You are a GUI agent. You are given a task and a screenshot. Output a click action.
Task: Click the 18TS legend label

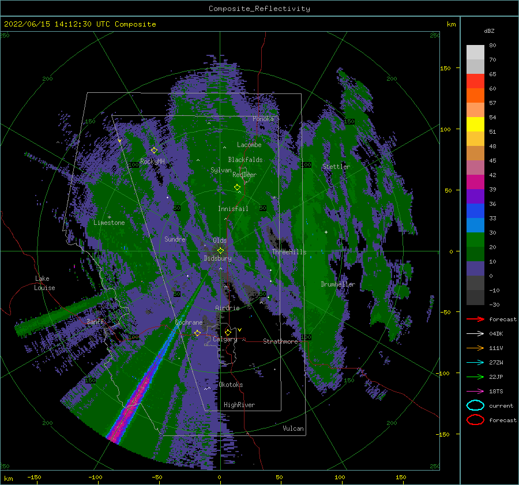click(496, 392)
